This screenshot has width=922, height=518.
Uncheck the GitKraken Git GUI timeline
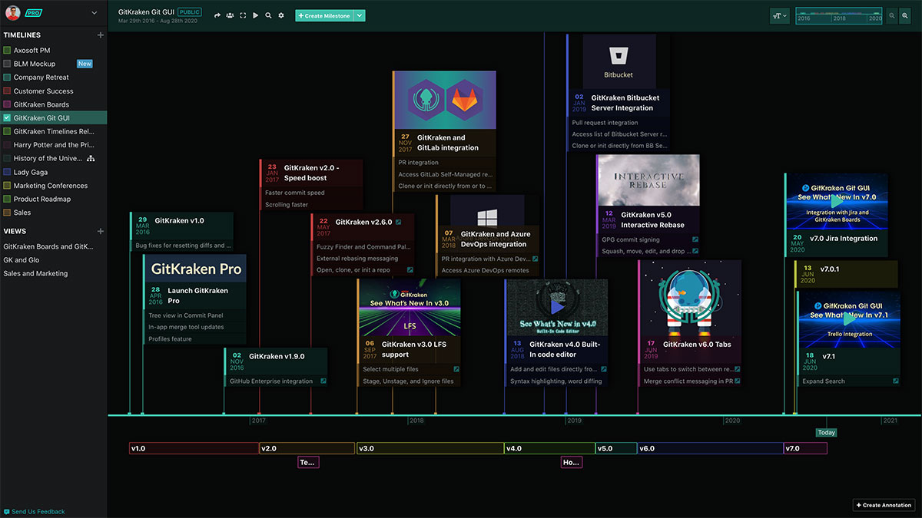point(6,117)
